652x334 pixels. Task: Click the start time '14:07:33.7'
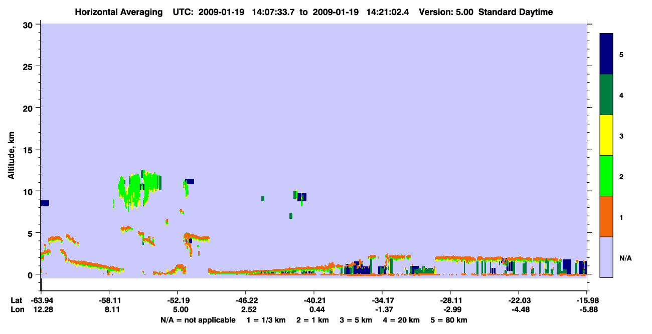click(273, 12)
